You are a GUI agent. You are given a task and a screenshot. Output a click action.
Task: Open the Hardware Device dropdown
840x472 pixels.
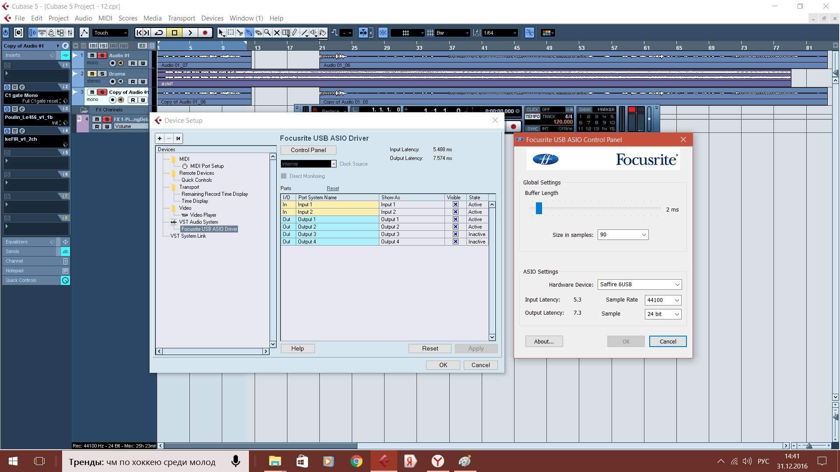[x=639, y=285]
